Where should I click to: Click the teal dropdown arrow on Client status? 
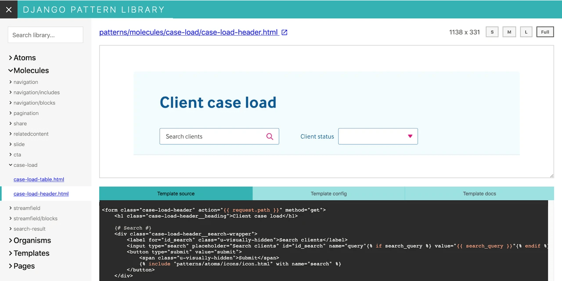(410, 137)
